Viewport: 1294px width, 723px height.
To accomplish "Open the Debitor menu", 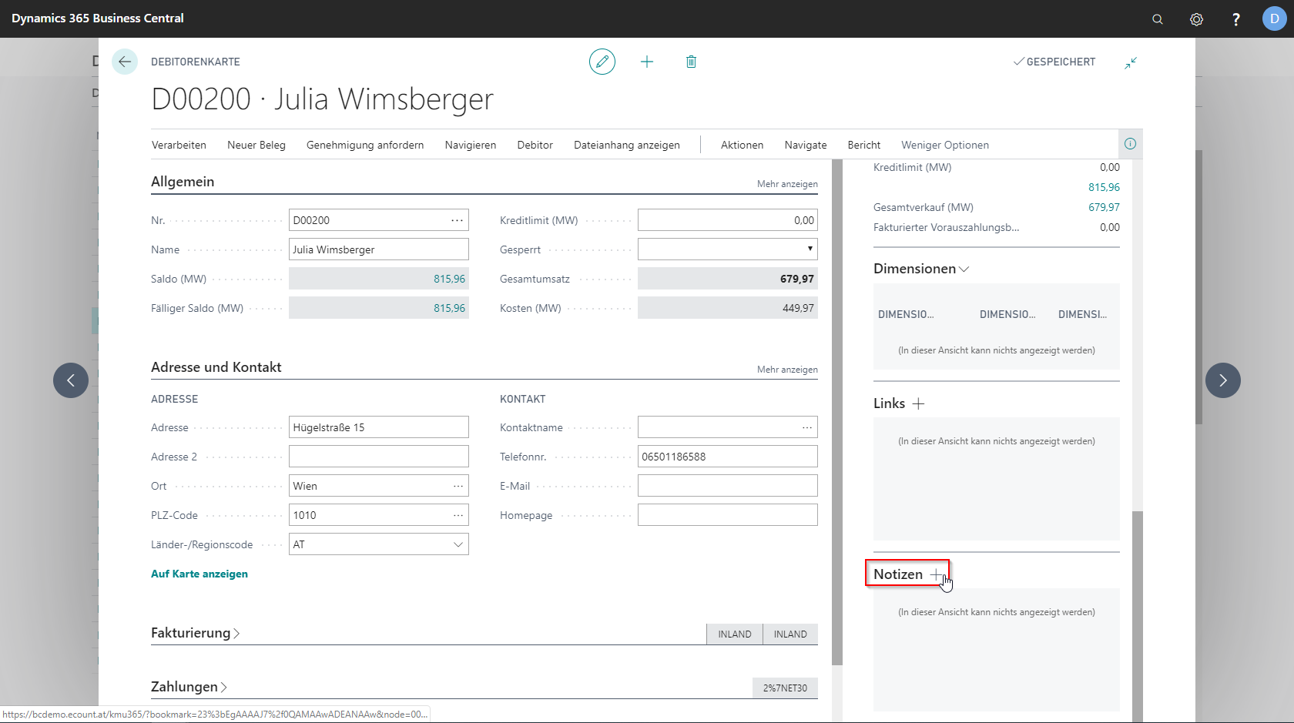I will [x=535, y=145].
